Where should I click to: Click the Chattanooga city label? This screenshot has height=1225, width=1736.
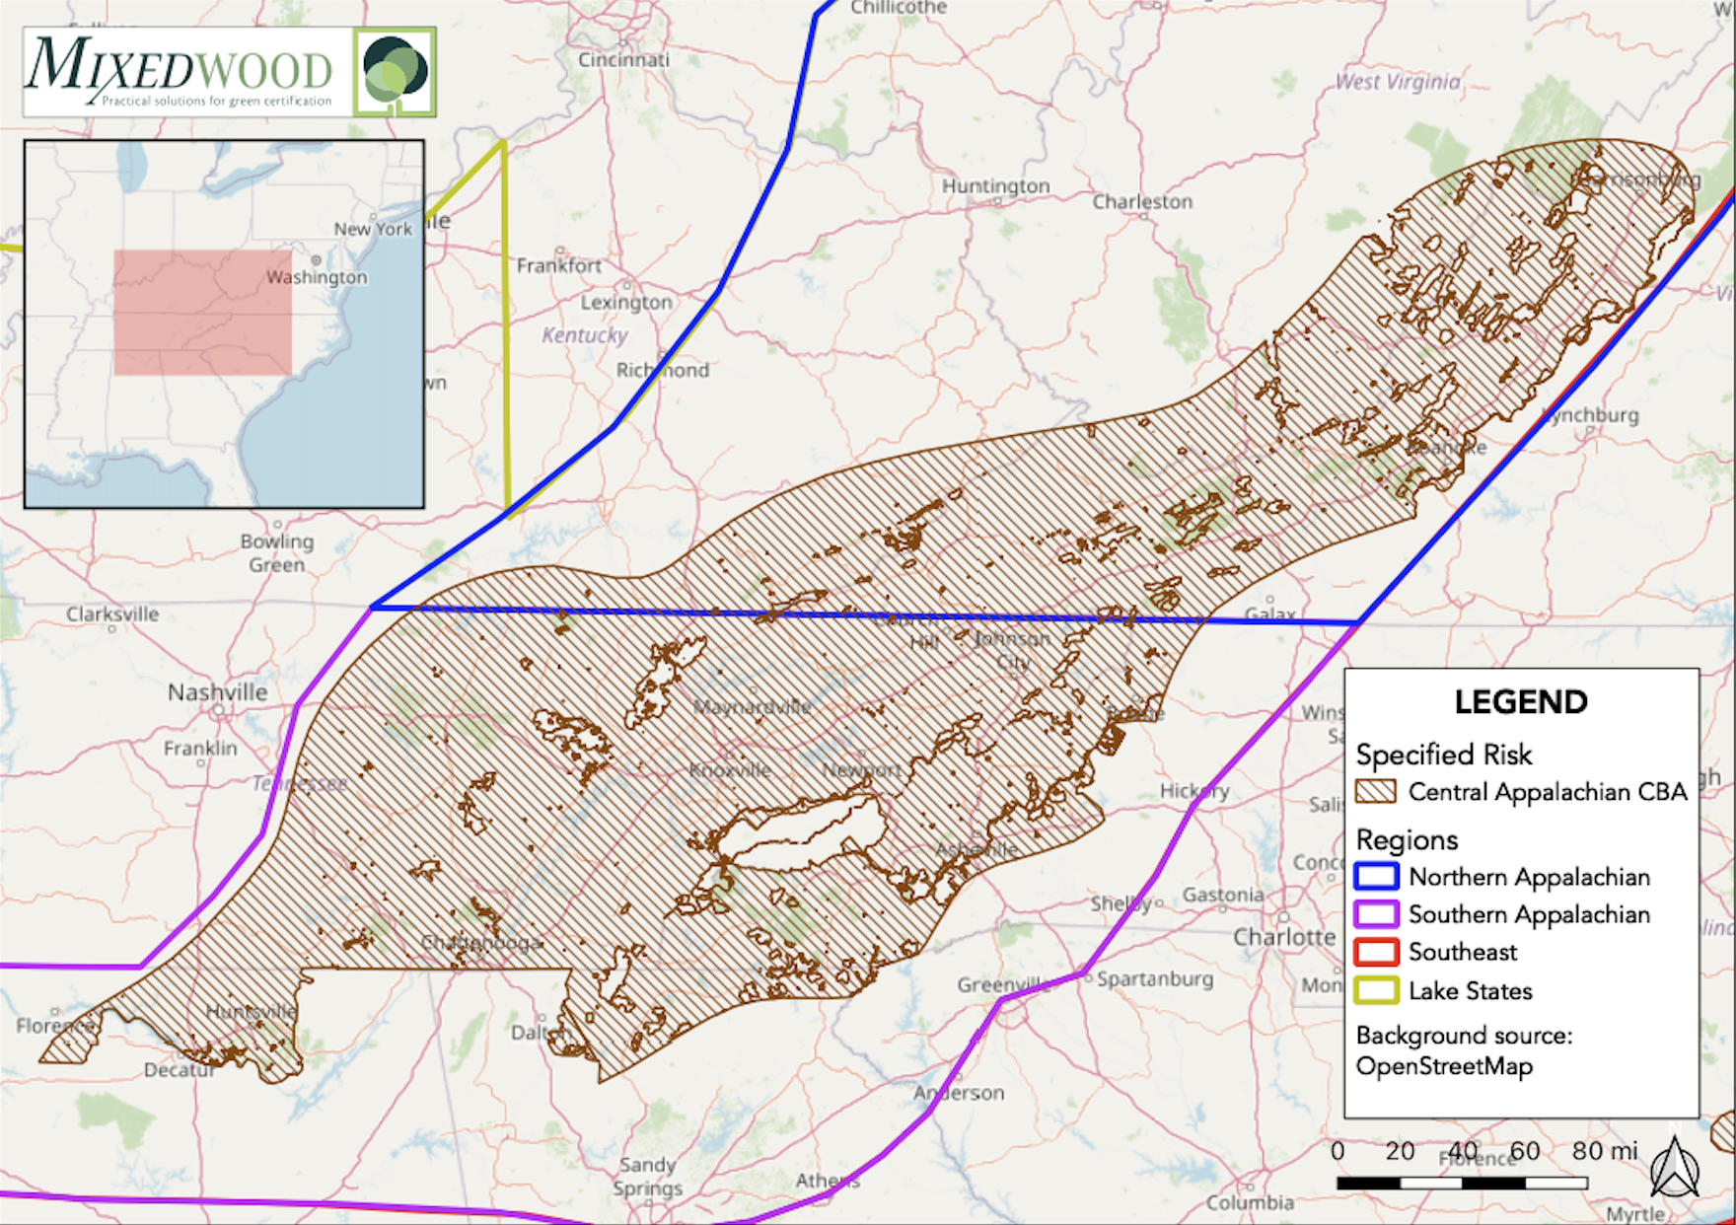coord(480,943)
